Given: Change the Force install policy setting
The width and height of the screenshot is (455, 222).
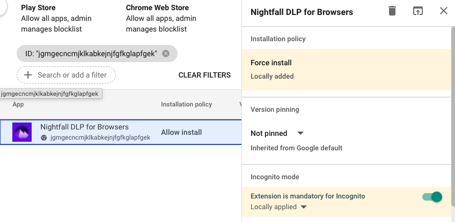Looking at the screenshot, I should [271, 63].
